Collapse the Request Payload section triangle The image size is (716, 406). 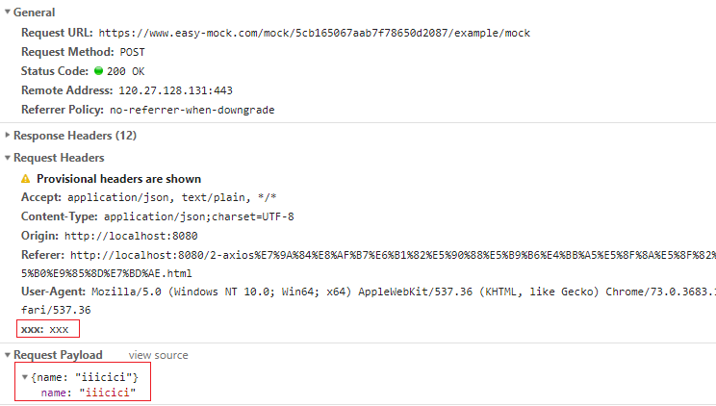8,355
